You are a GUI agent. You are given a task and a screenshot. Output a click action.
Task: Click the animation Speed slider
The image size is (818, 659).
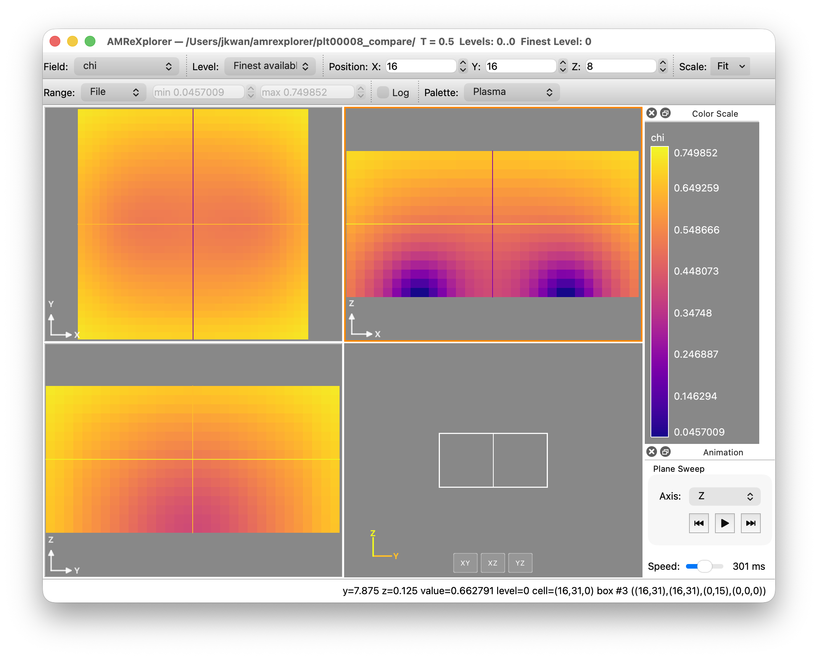coord(704,566)
